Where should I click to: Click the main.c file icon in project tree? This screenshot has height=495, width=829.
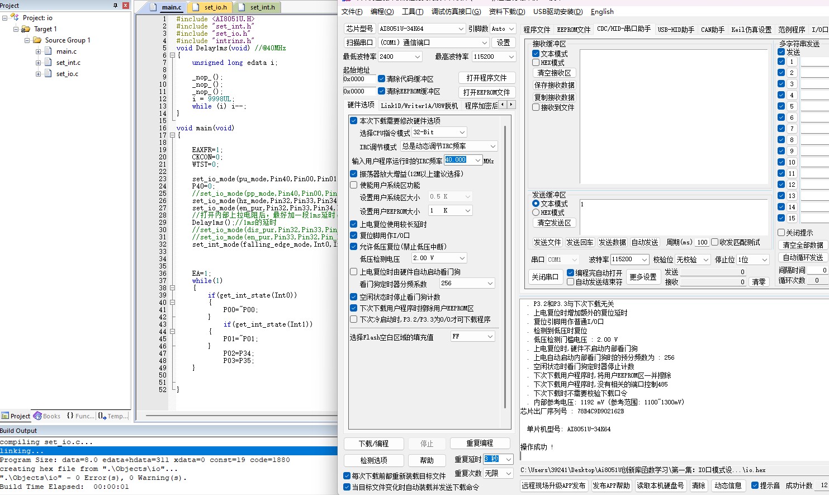click(48, 51)
